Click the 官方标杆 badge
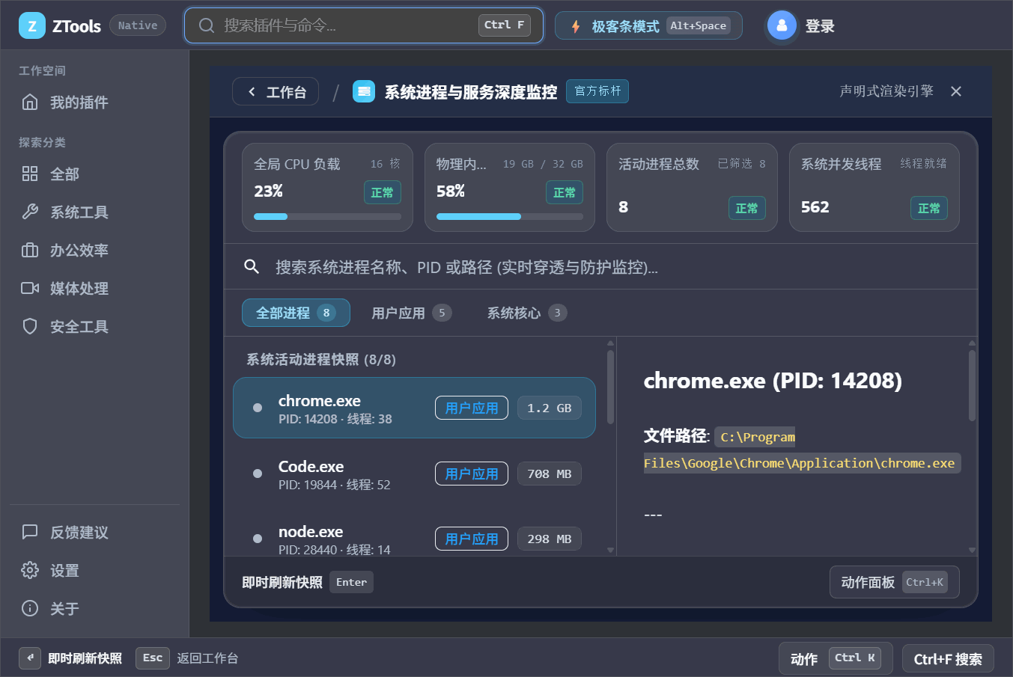Screen dimensions: 1013x677 tap(597, 91)
